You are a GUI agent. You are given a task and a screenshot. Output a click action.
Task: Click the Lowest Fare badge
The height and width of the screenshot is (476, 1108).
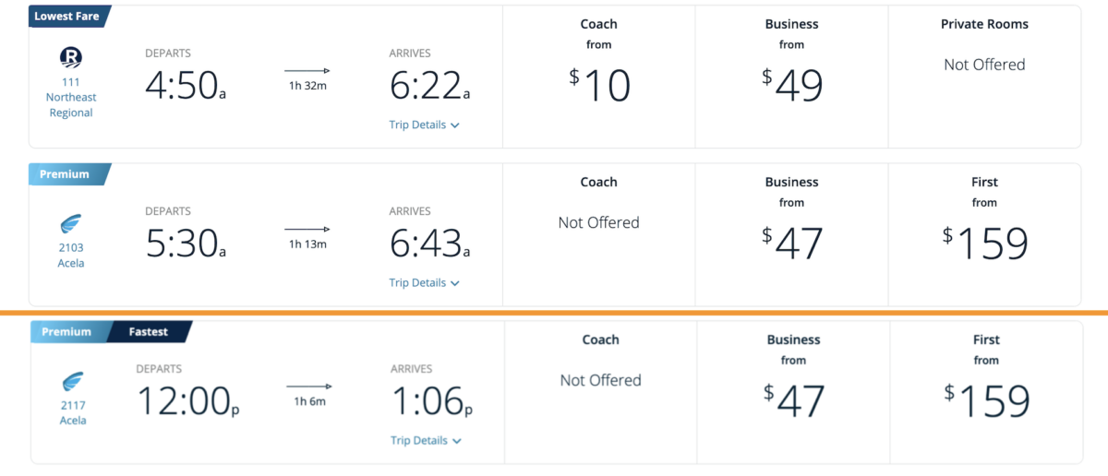tap(66, 16)
